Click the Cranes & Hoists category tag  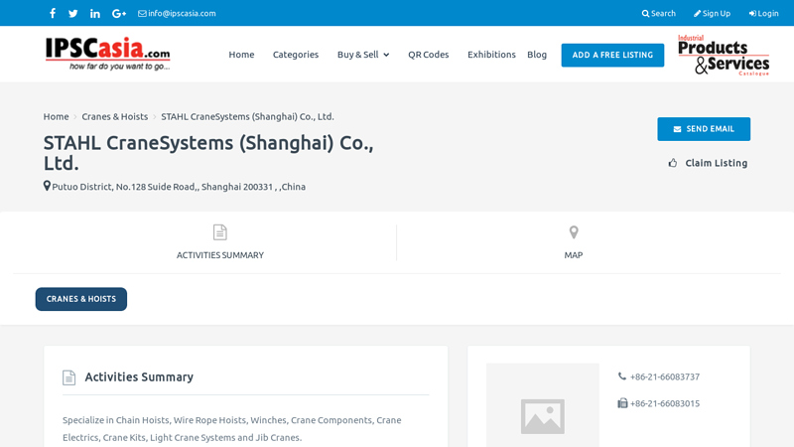tap(81, 299)
